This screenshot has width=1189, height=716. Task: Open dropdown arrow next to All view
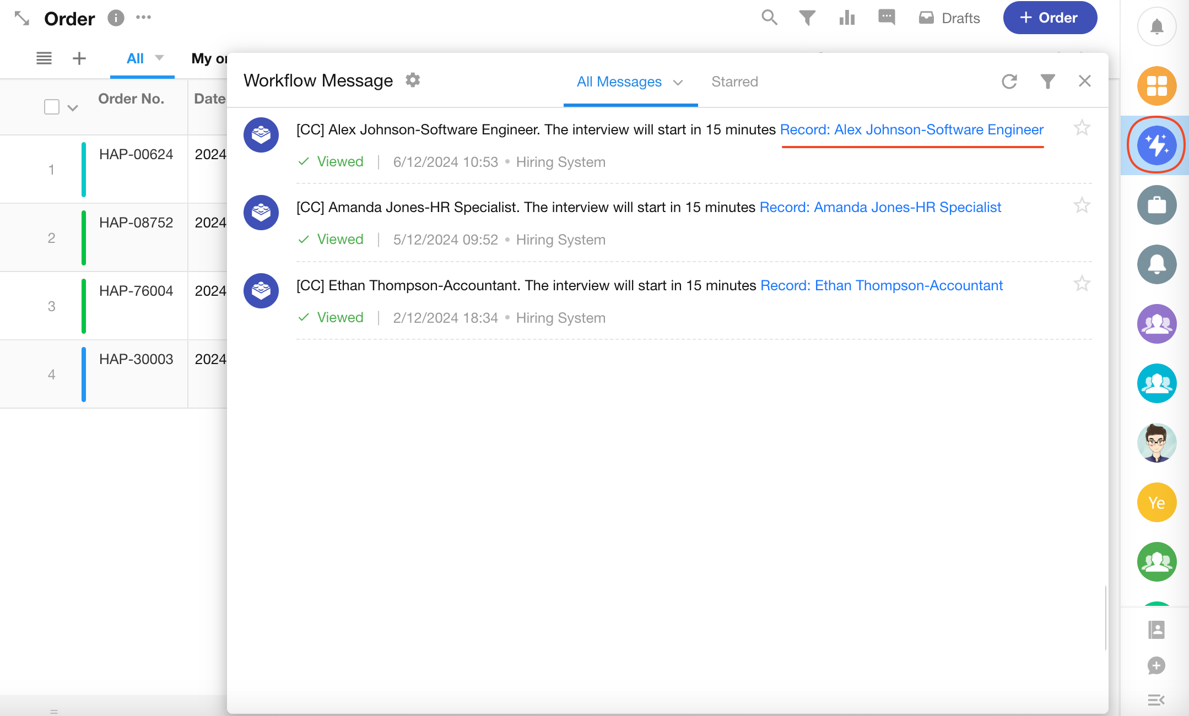pos(160,58)
